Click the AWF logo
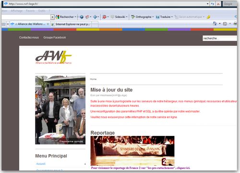 (53, 57)
